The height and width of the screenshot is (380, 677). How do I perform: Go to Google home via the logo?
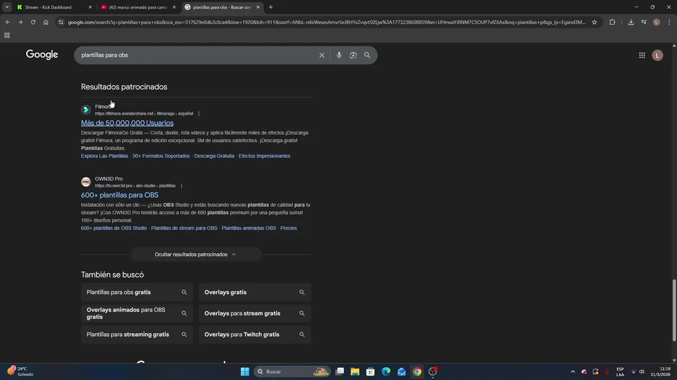[42, 55]
